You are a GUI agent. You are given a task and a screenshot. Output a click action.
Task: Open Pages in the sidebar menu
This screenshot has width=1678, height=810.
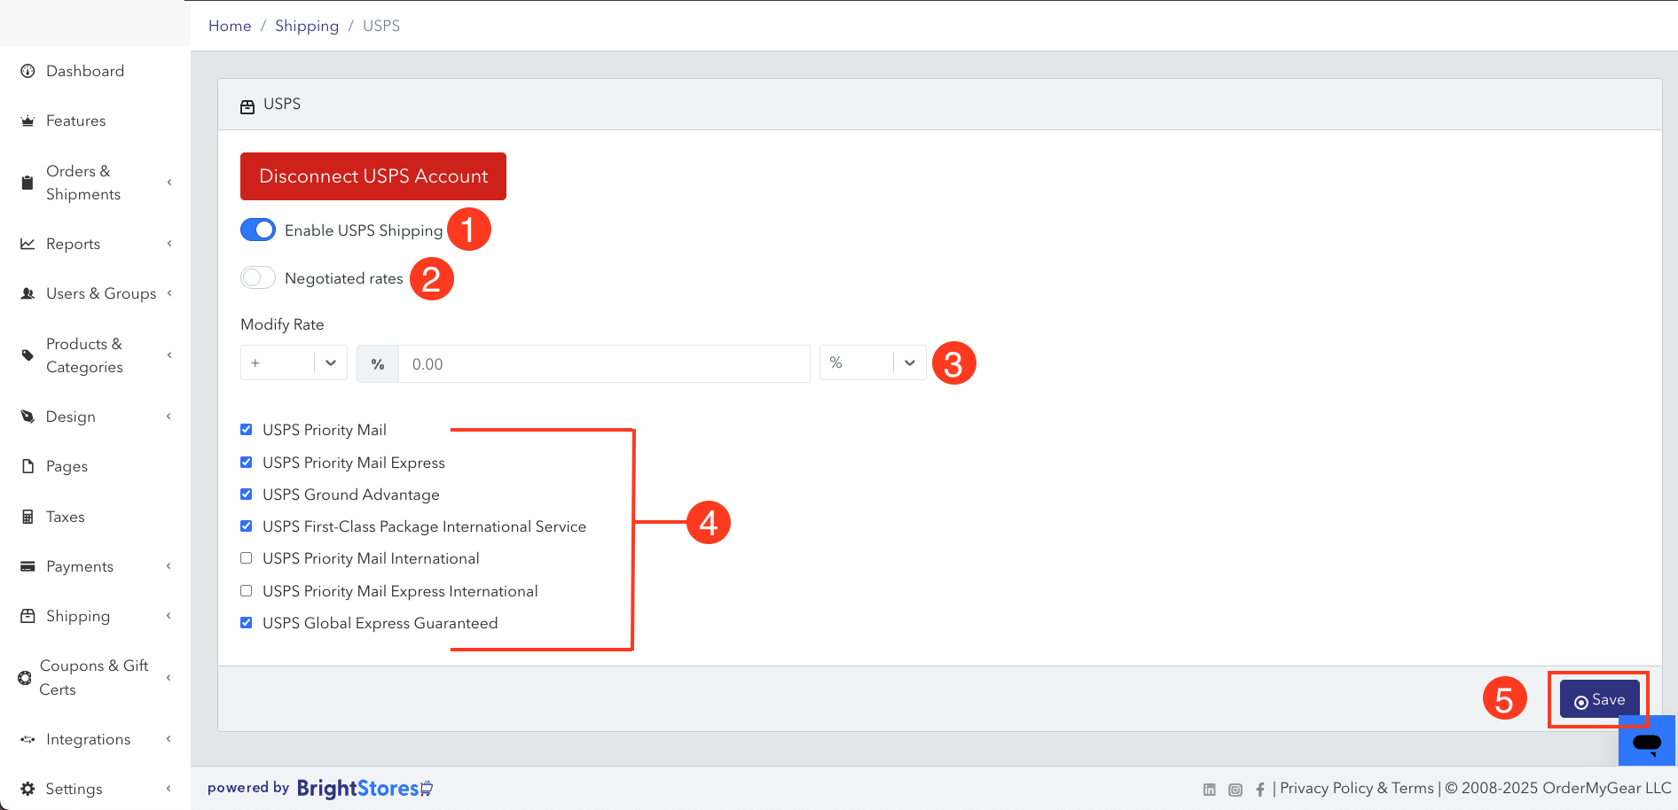tap(67, 466)
